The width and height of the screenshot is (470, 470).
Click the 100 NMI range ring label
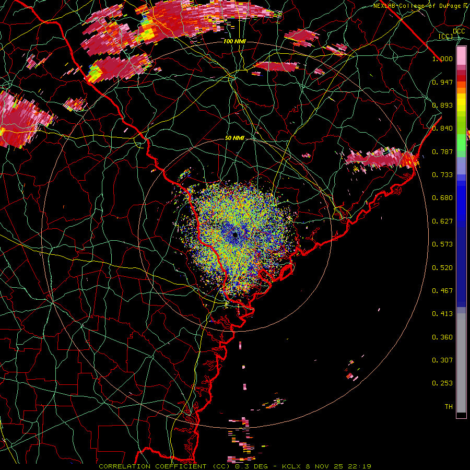pos(234,41)
